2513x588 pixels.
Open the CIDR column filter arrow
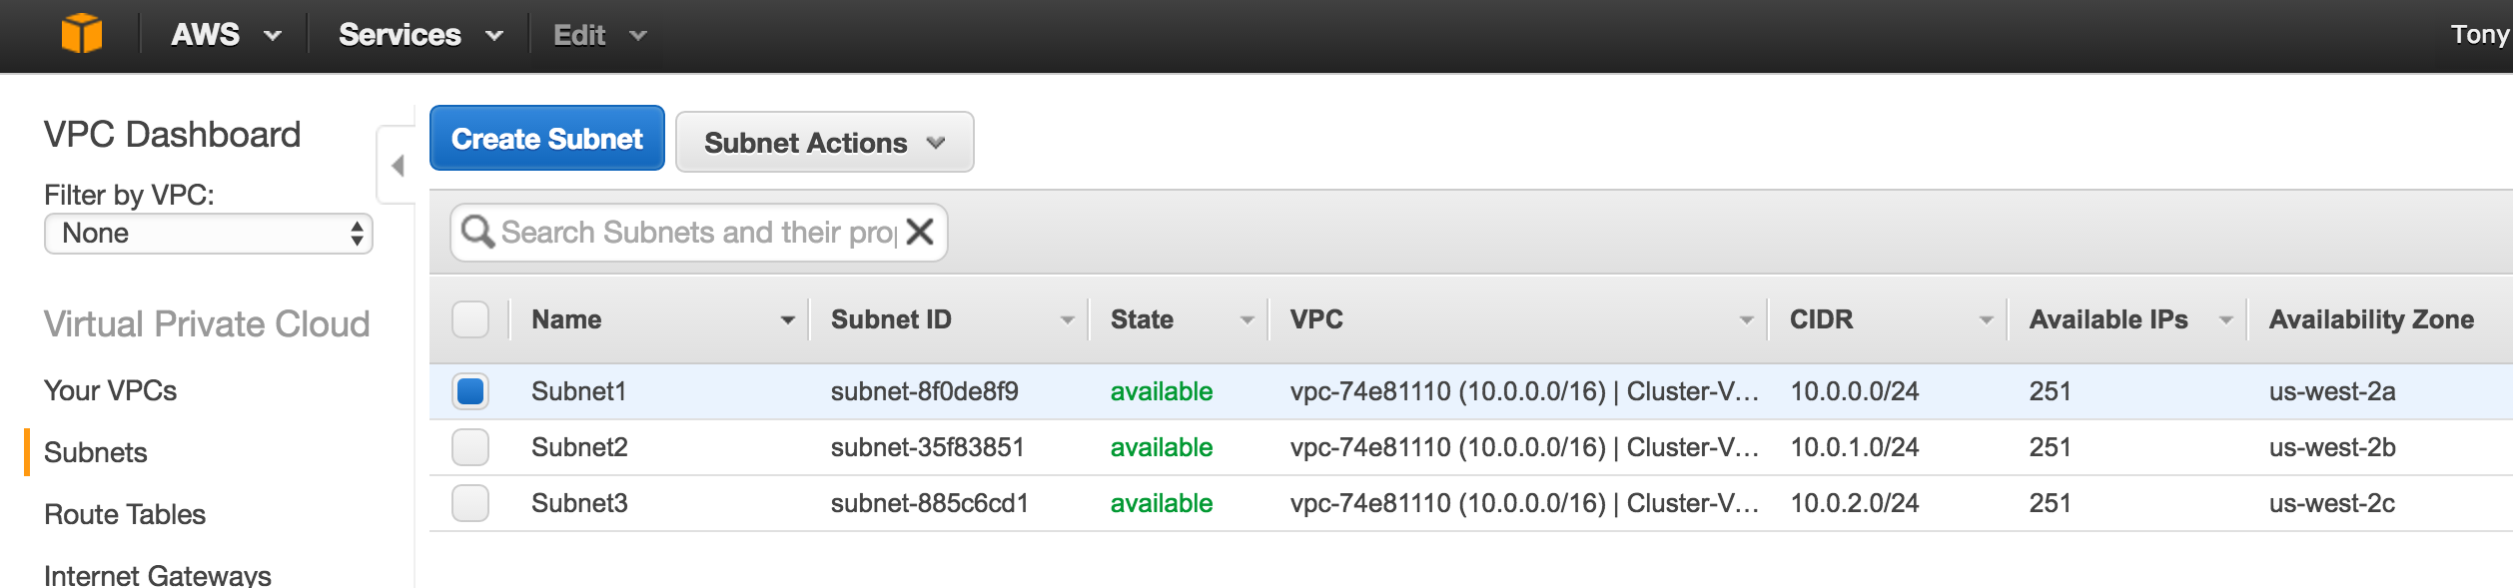pyautogui.click(x=1986, y=320)
